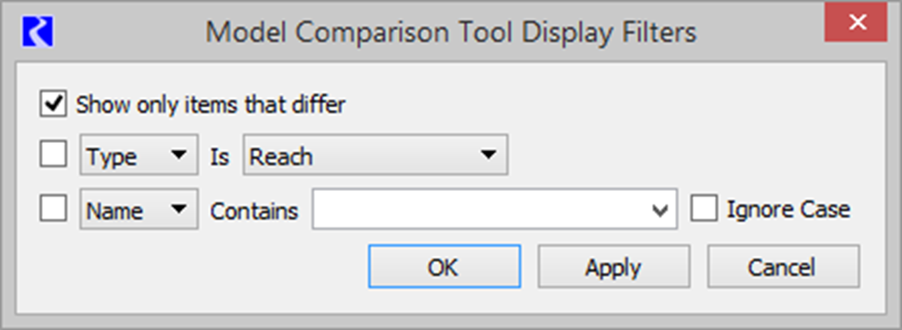Click the RiverWare icon in title bar

(x=37, y=31)
